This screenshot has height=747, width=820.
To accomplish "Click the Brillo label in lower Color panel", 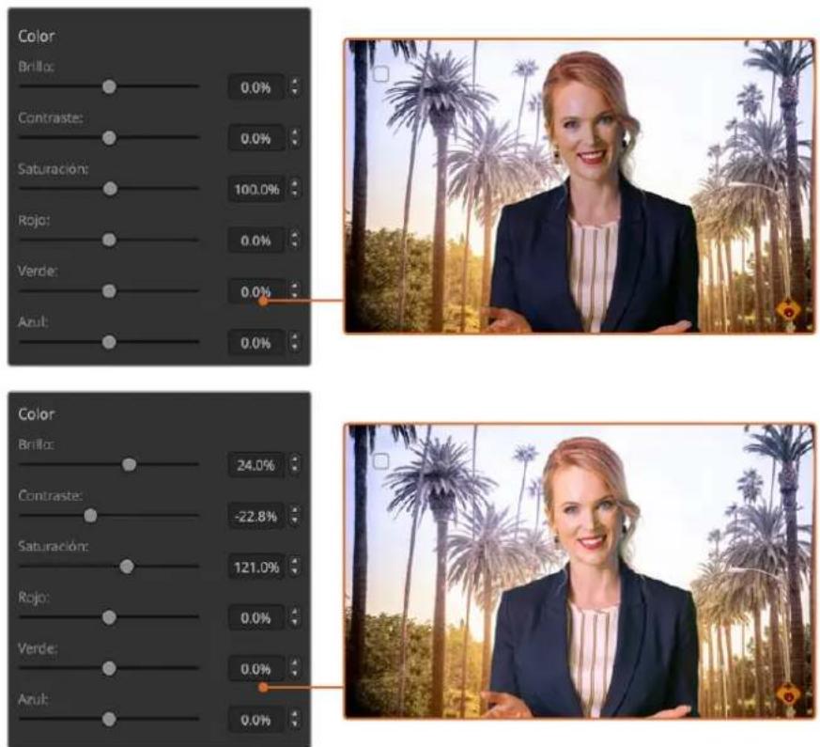I will tap(36, 444).
